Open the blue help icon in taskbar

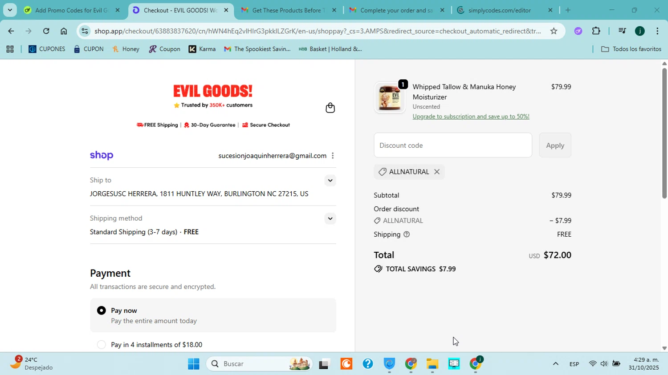point(368,364)
